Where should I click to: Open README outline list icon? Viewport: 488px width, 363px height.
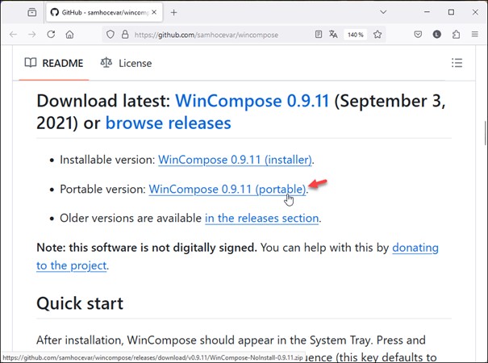(x=457, y=63)
